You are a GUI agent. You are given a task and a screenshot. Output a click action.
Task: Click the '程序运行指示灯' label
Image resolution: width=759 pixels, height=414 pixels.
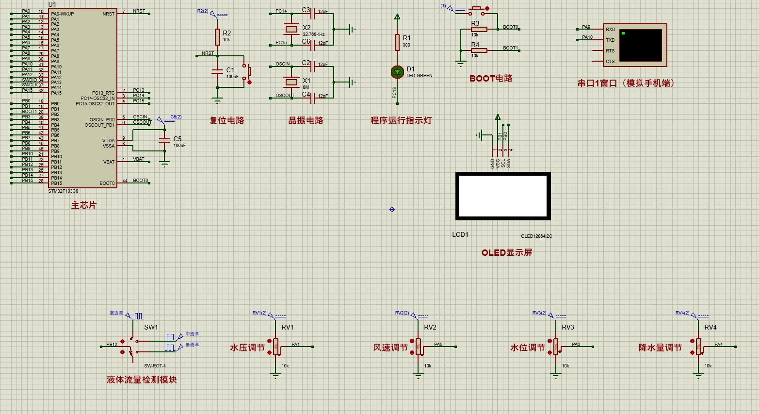[x=401, y=120]
